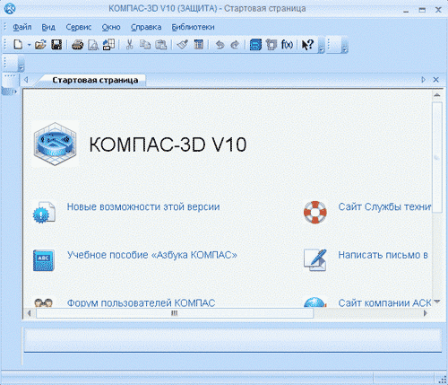Copy using the two-pages icon
The image size is (448, 385).
point(145,45)
